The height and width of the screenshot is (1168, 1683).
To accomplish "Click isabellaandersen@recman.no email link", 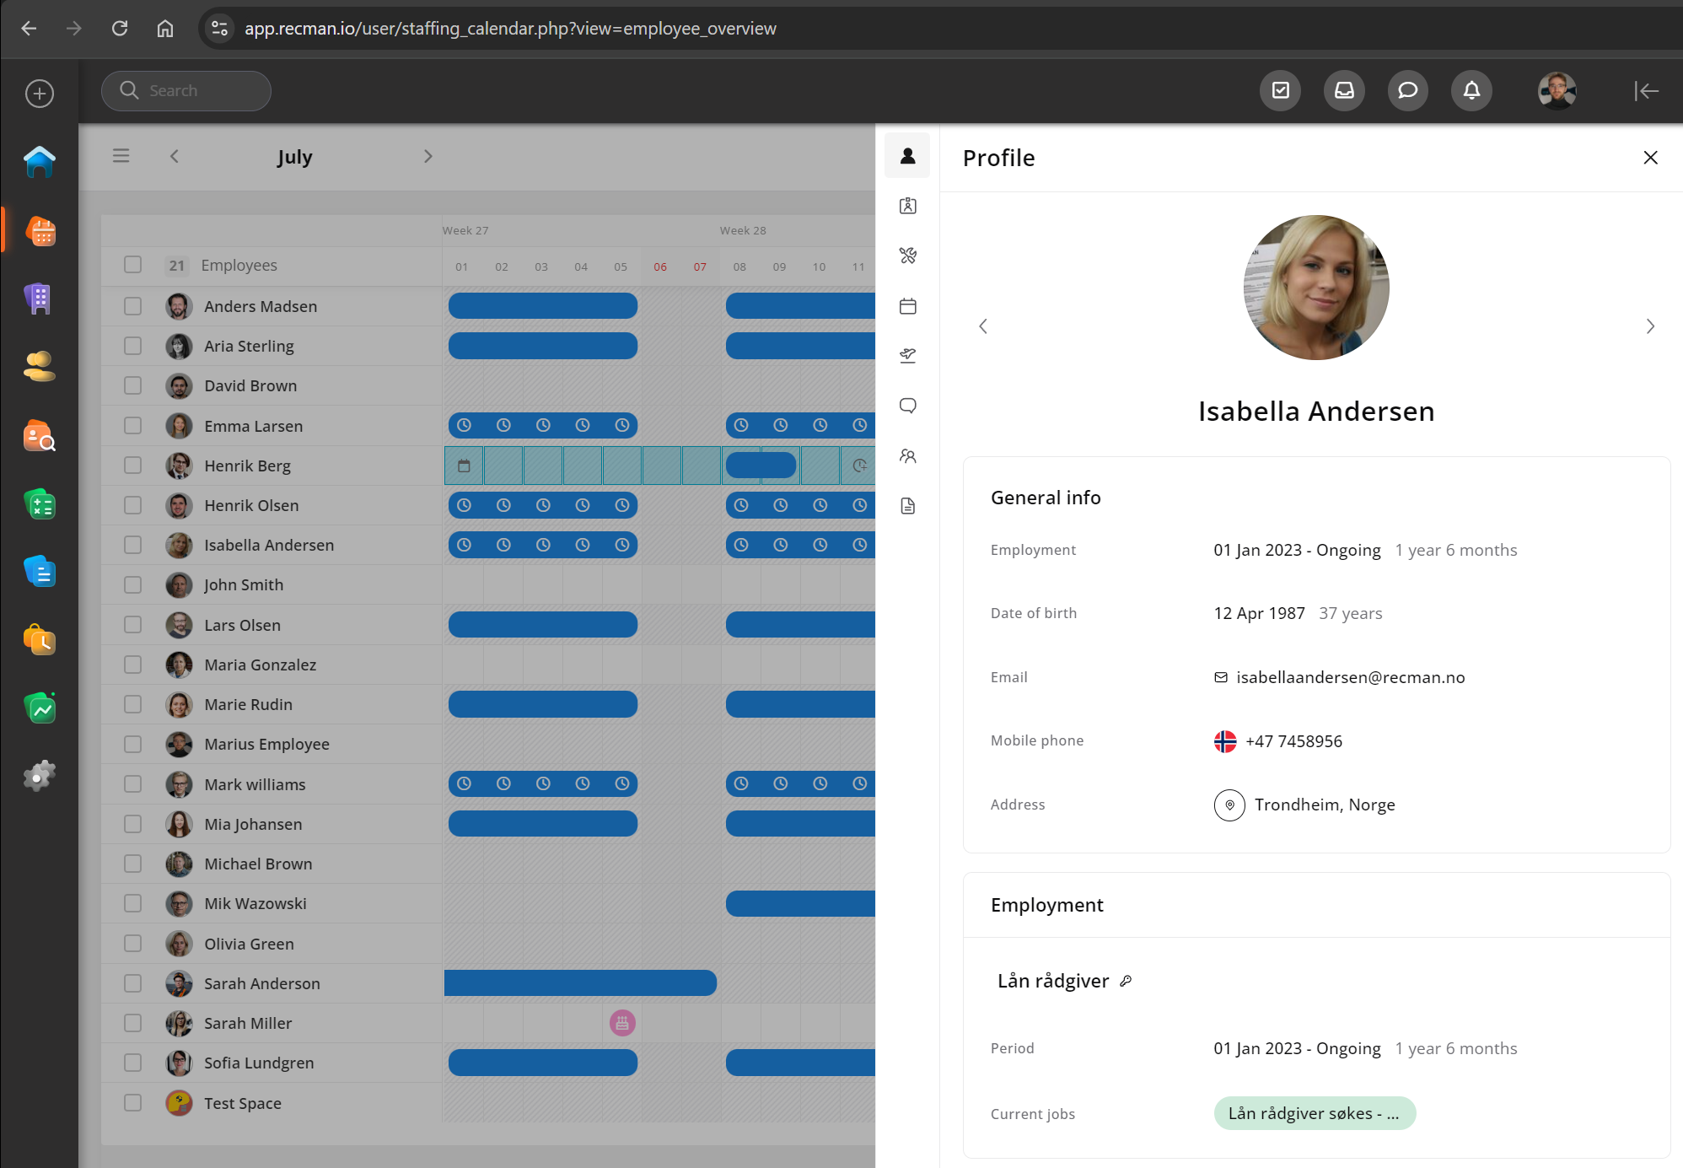I will tap(1350, 677).
